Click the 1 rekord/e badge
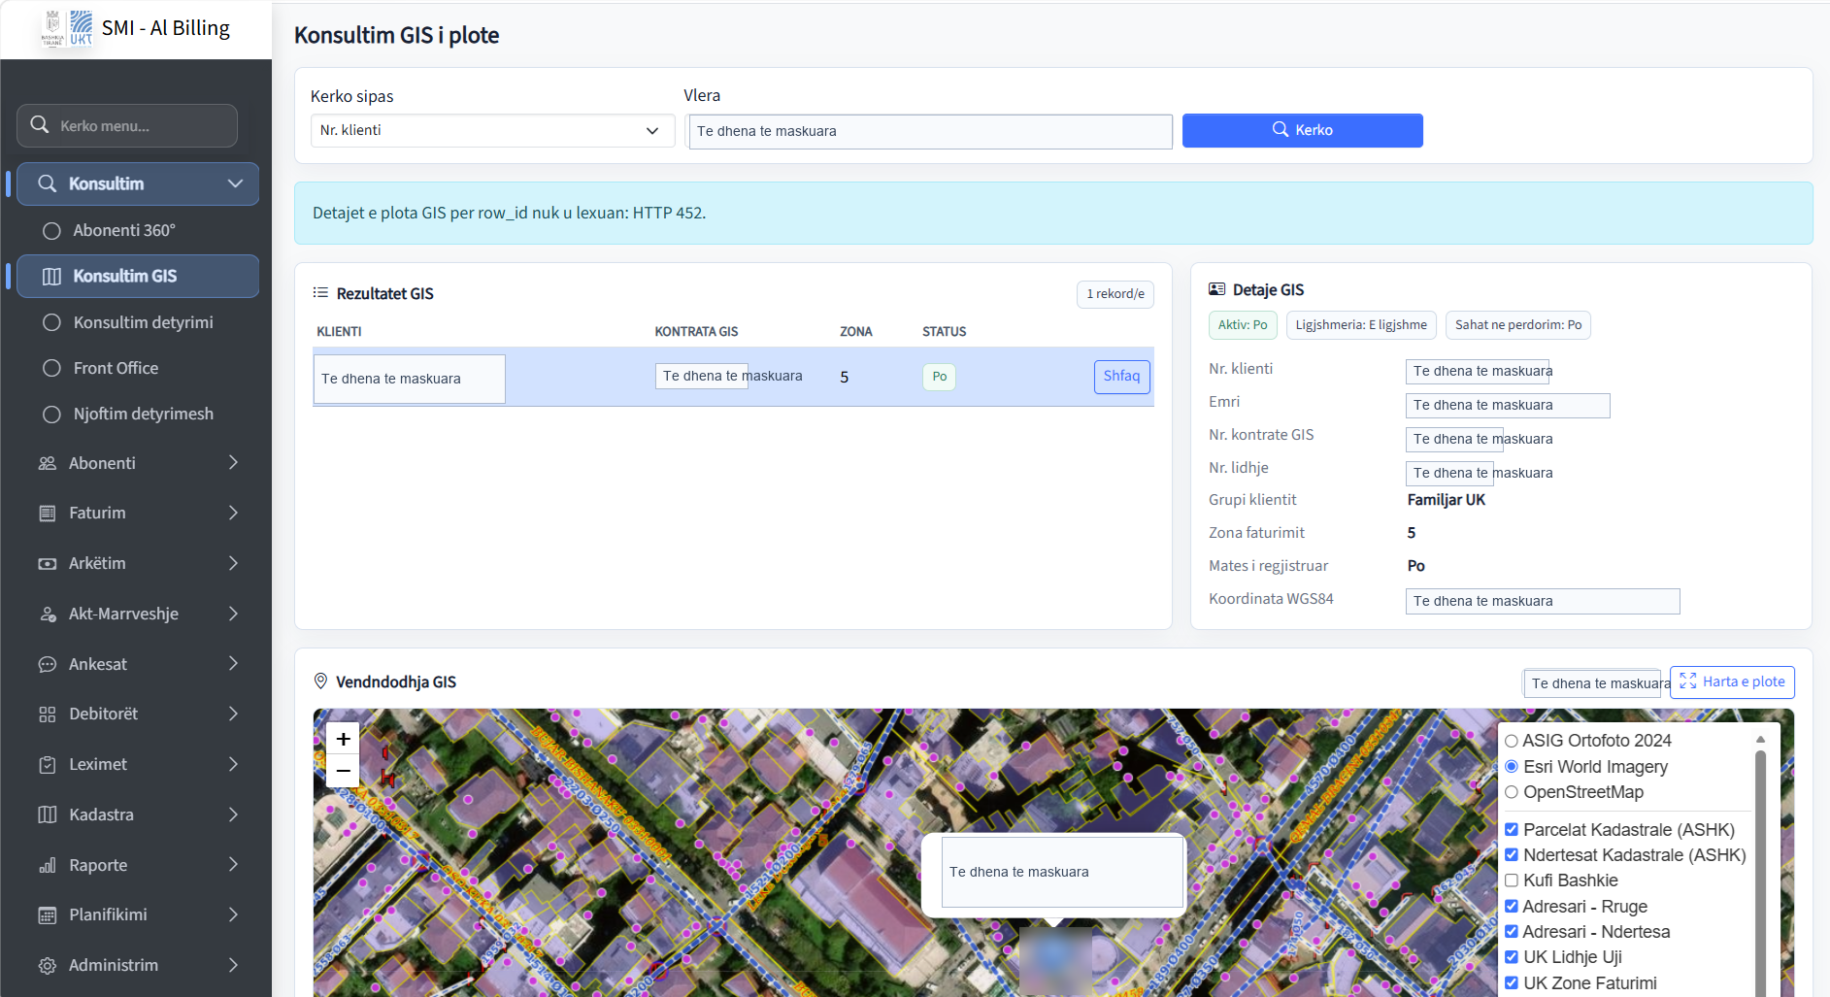 pos(1115,294)
